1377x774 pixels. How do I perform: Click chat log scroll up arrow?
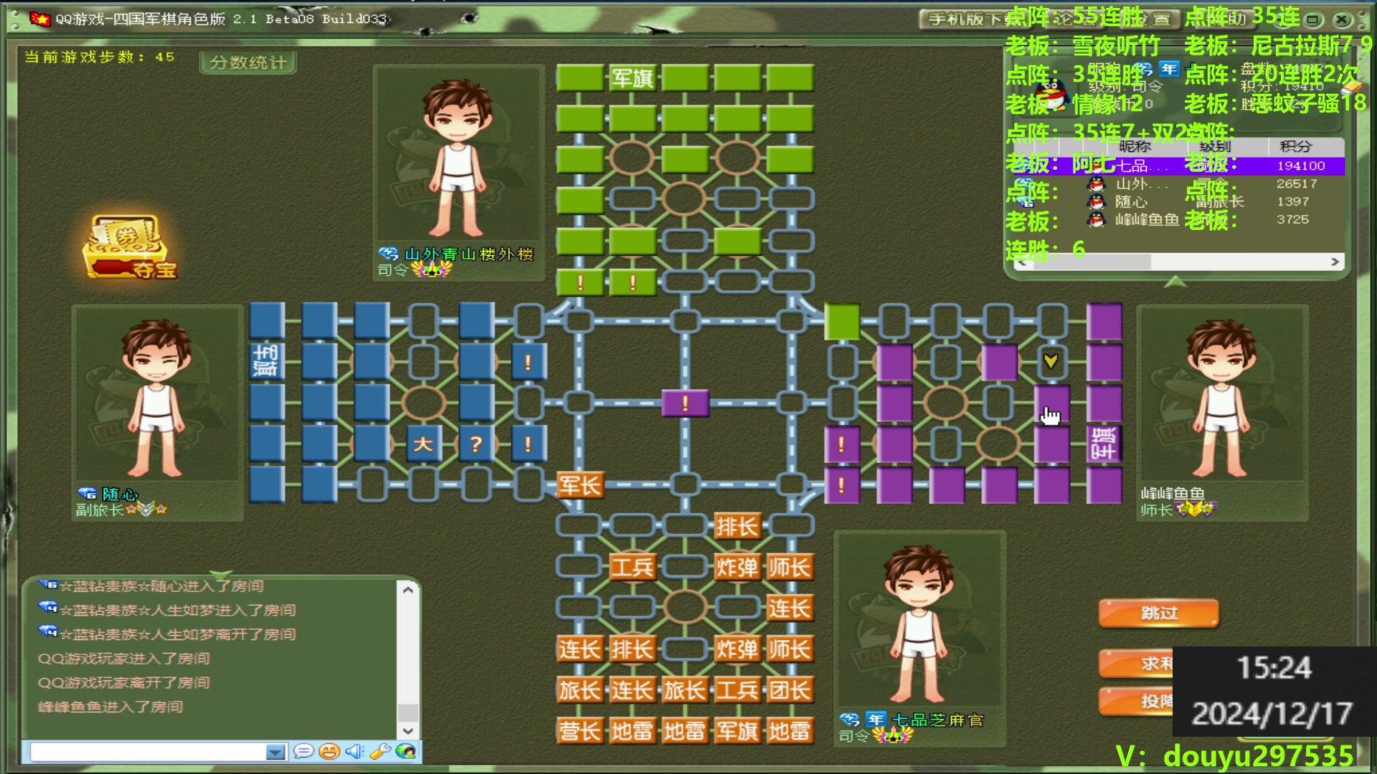pyautogui.click(x=408, y=590)
